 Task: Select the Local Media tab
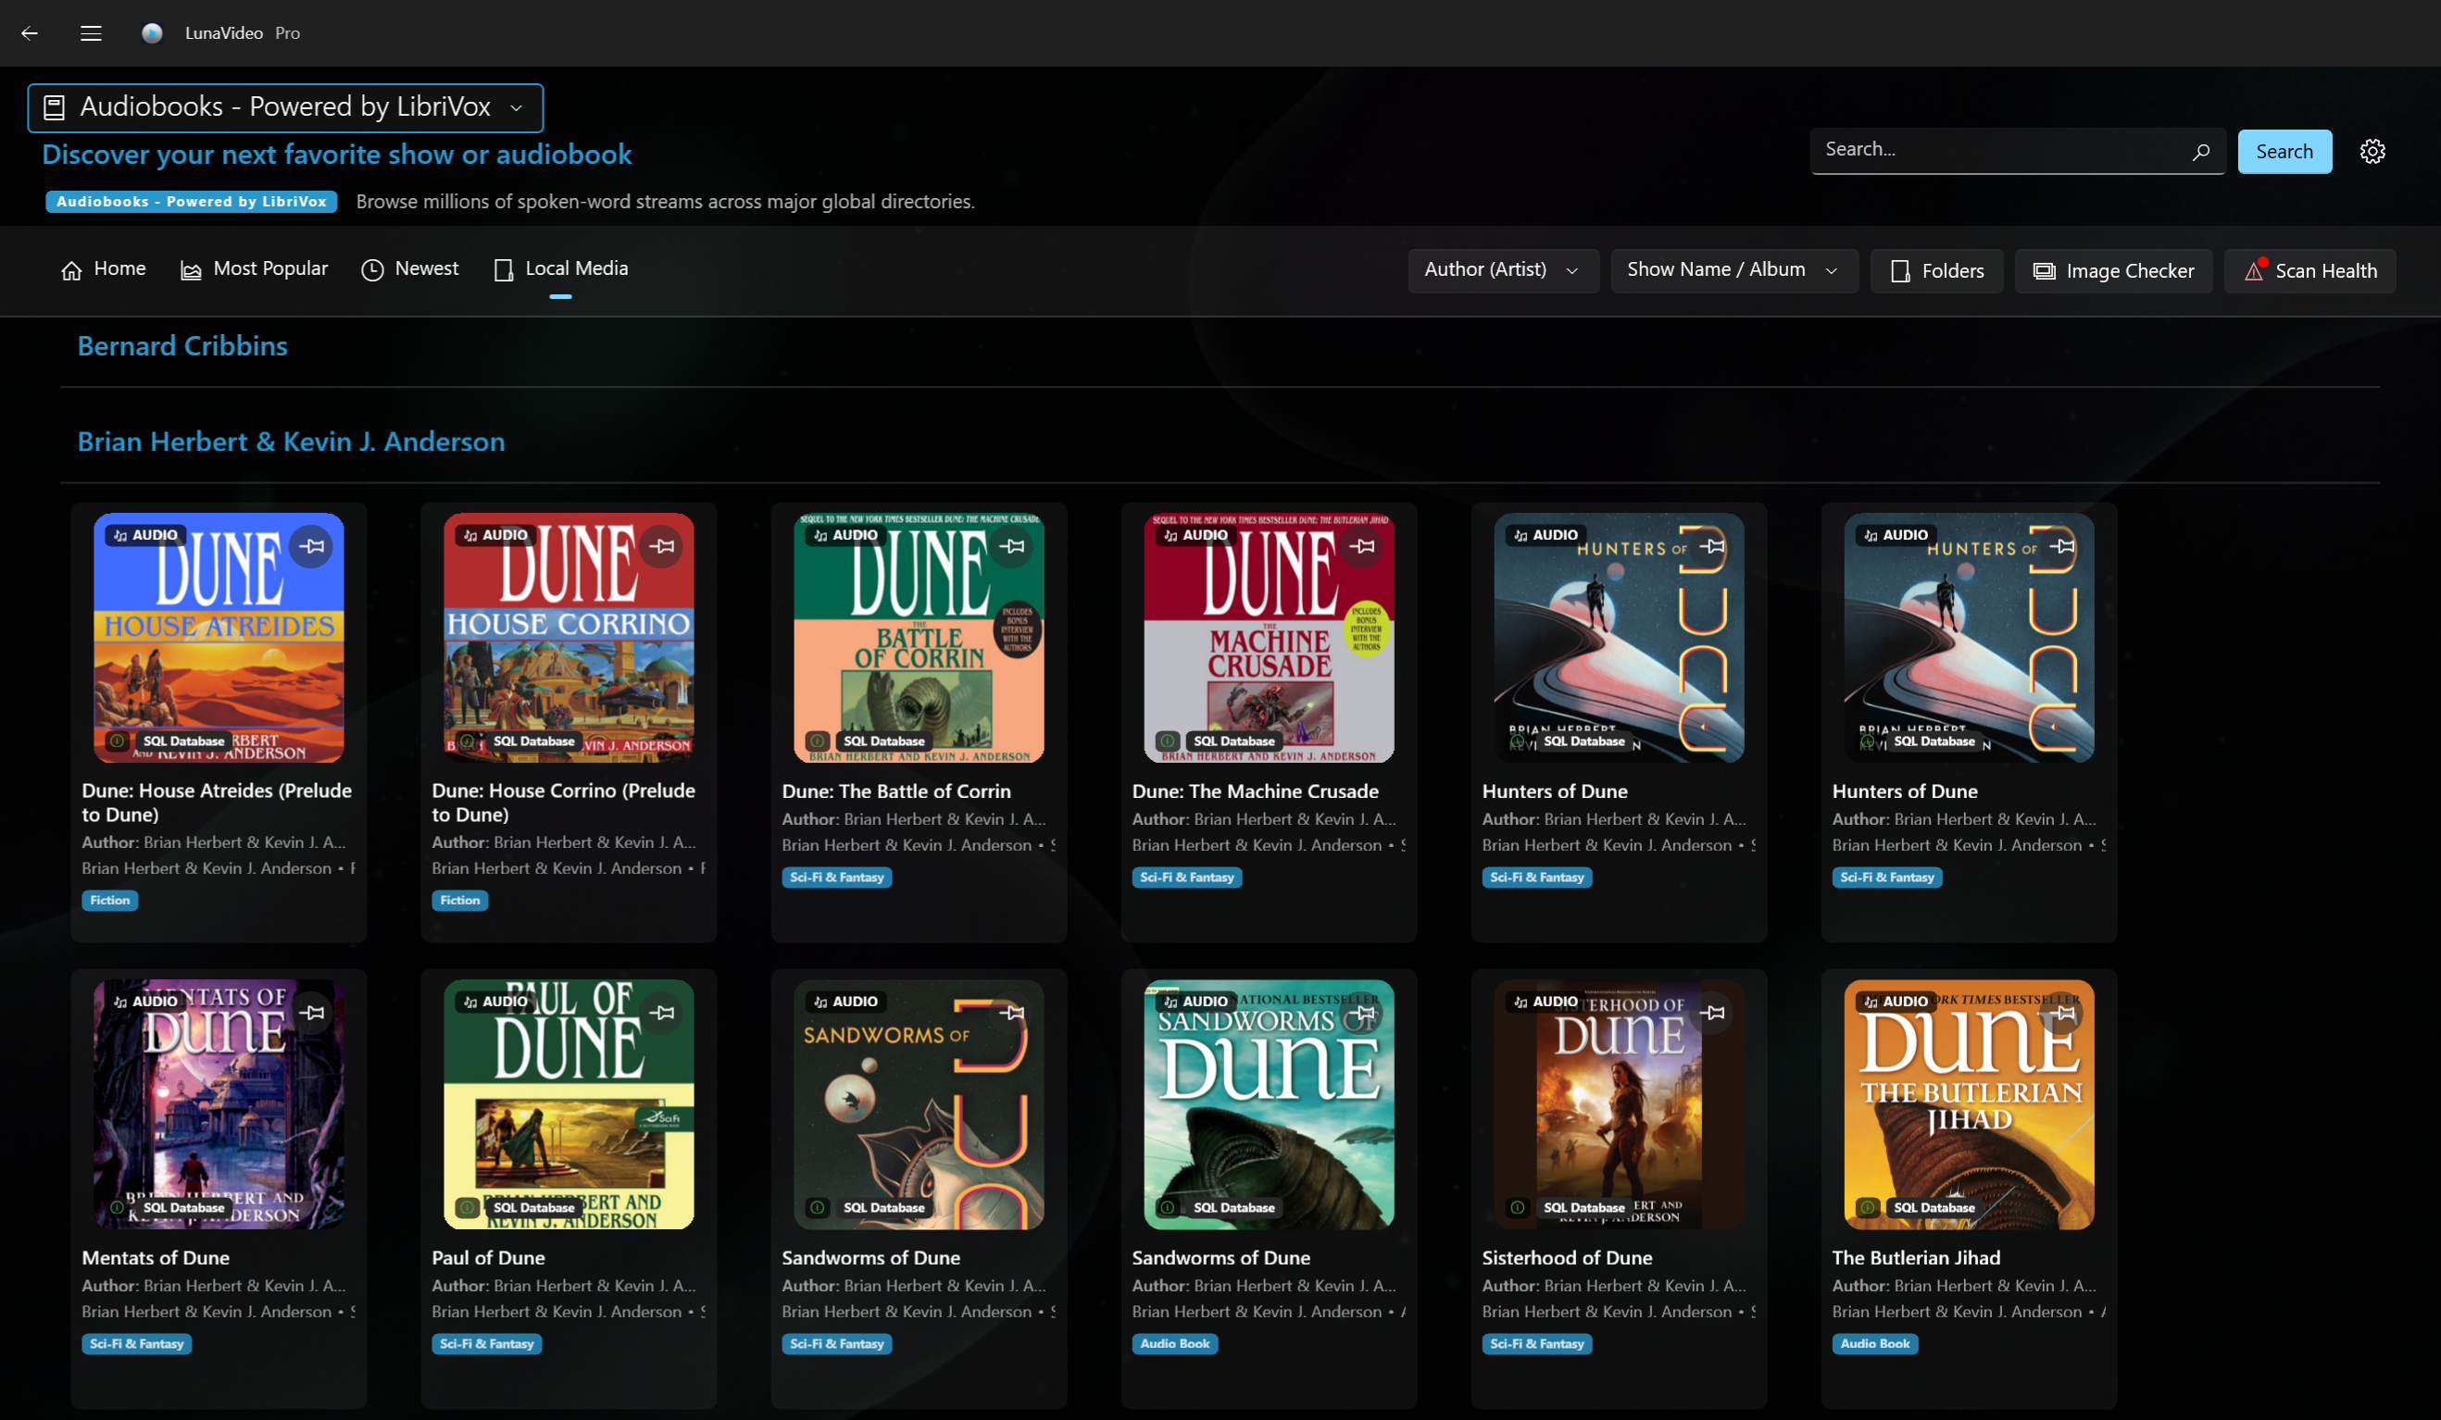[561, 269]
